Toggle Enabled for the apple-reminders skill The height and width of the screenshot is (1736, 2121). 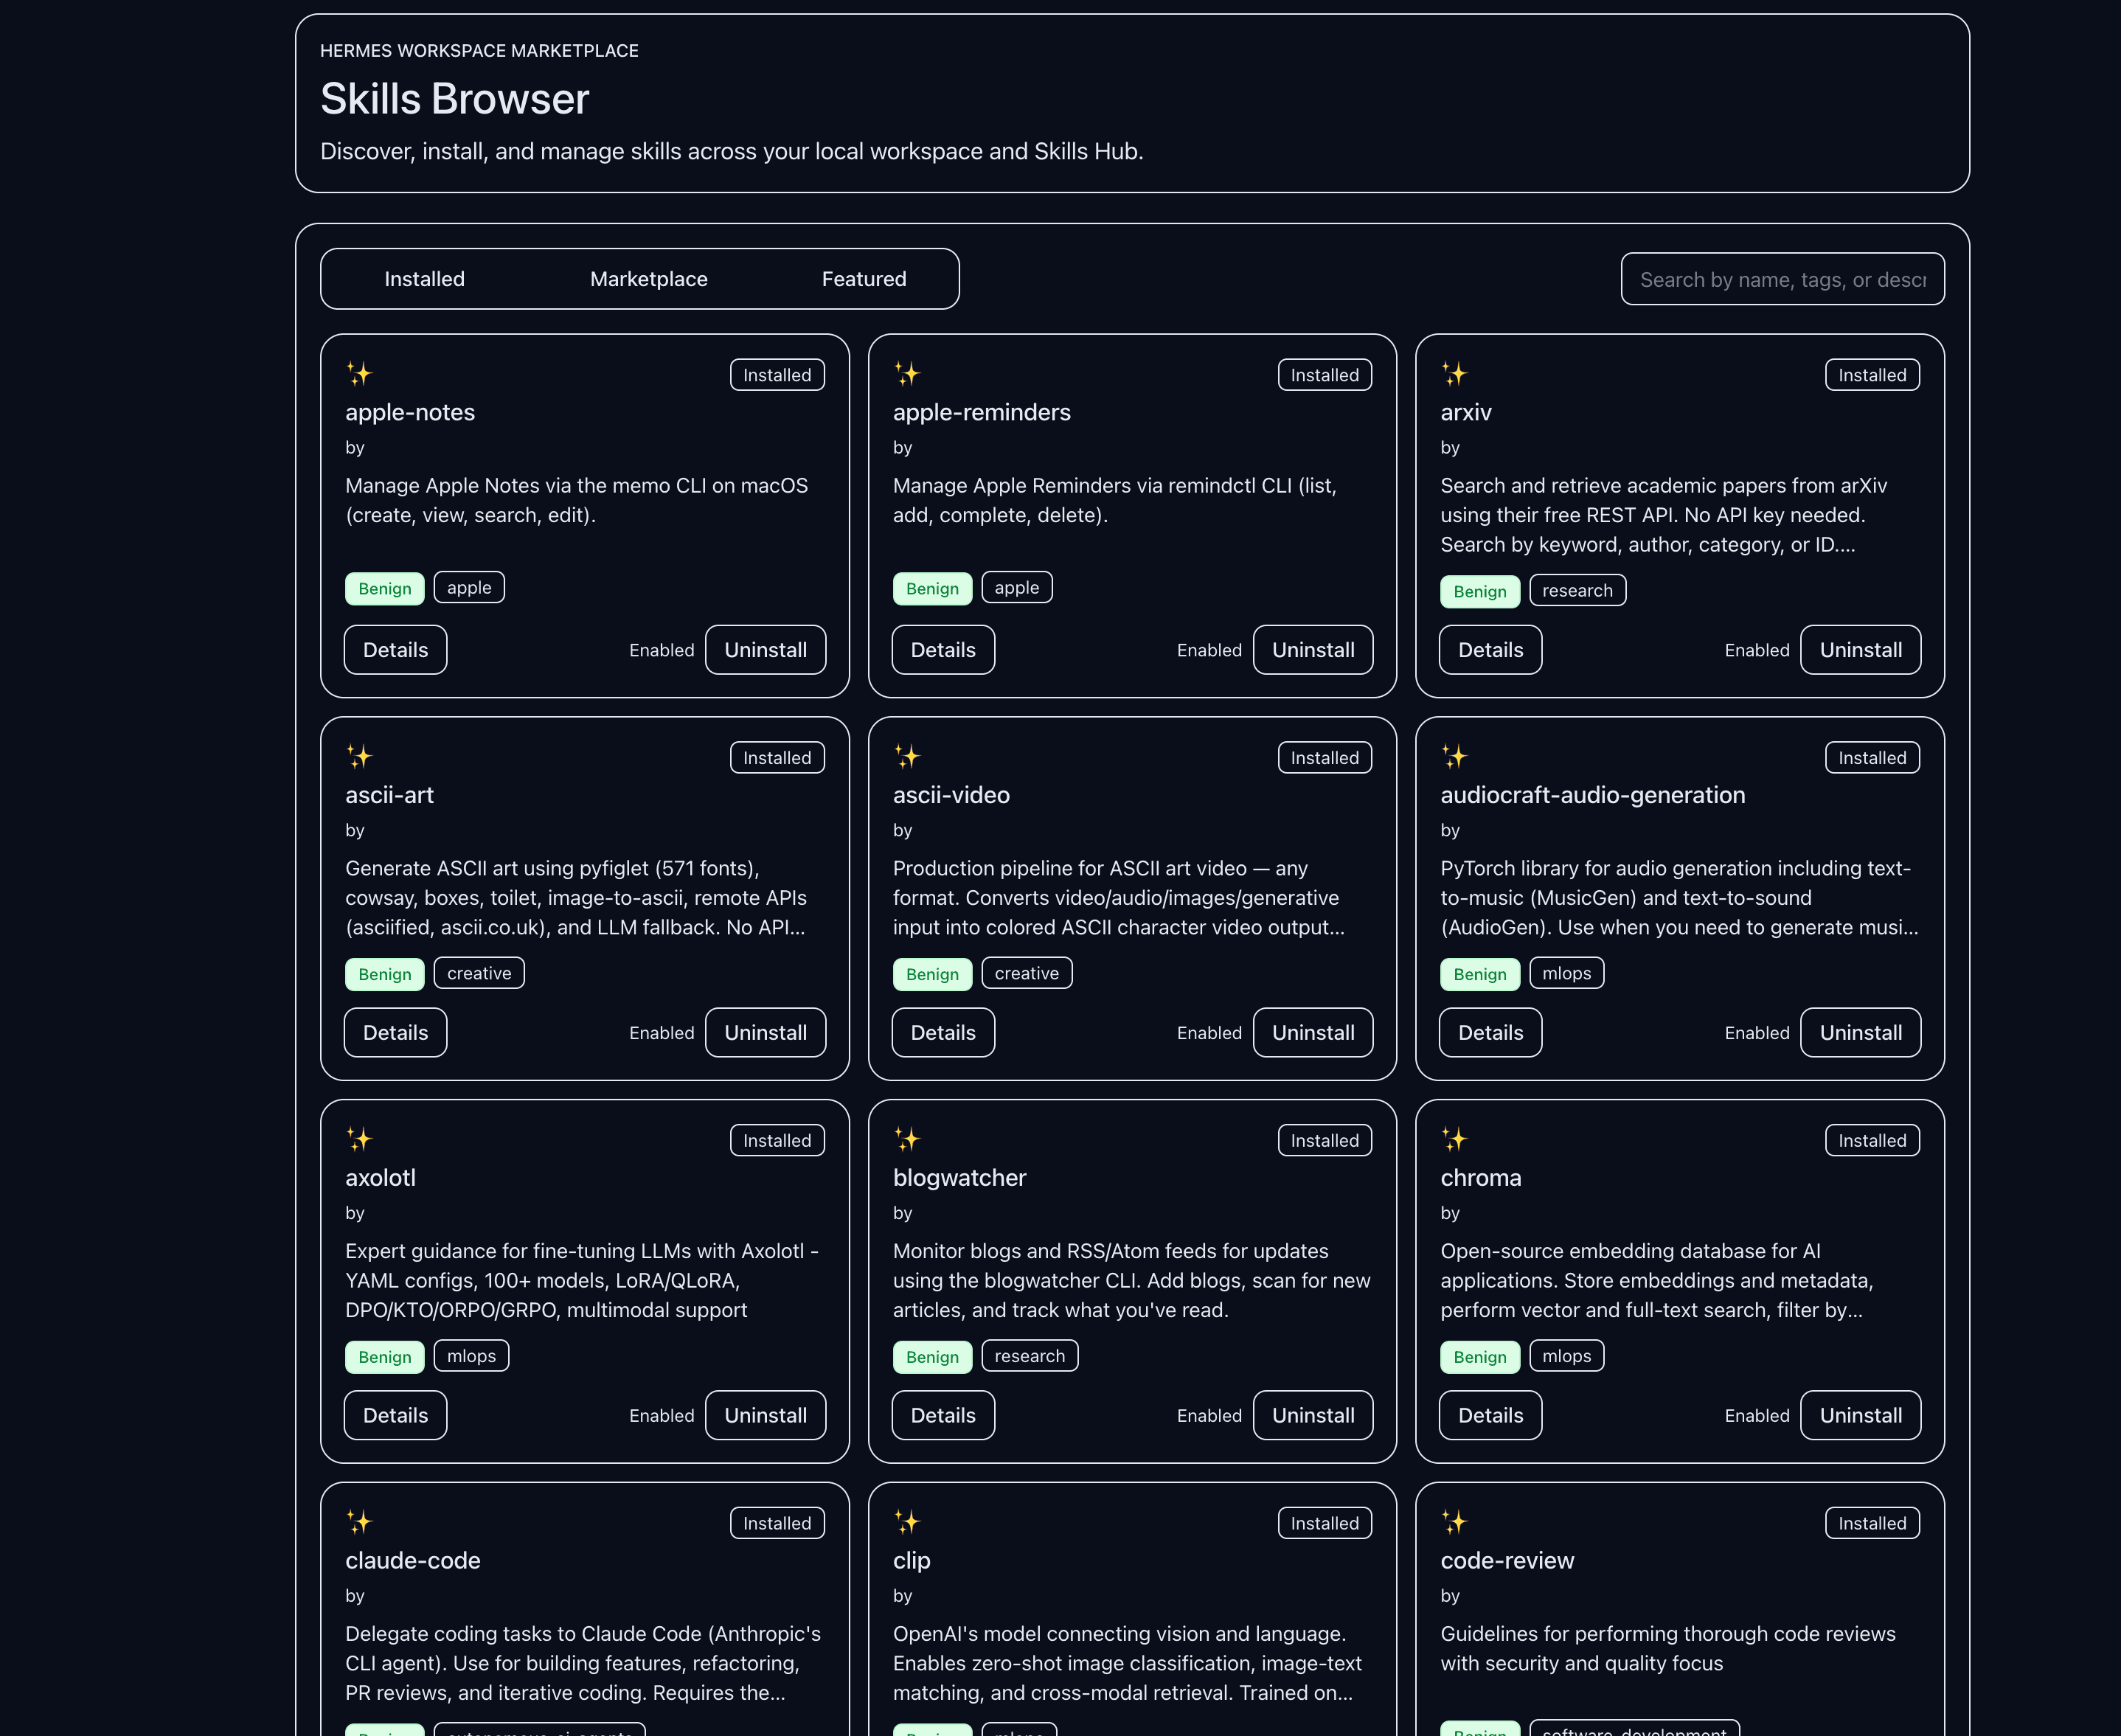tap(1209, 649)
